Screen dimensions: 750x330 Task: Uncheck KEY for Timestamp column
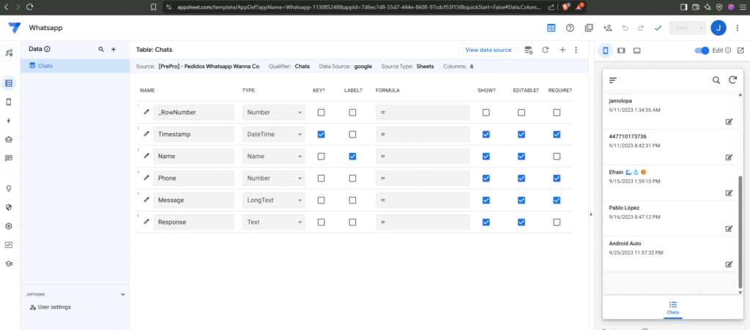click(x=321, y=135)
